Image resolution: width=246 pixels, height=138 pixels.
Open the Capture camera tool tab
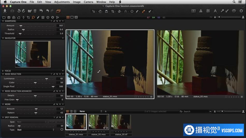pos(9,17)
